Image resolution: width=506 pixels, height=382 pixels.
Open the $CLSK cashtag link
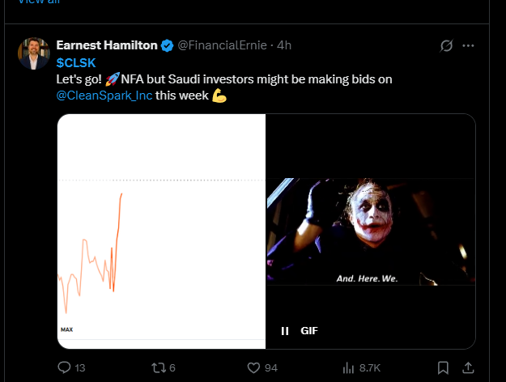point(76,63)
